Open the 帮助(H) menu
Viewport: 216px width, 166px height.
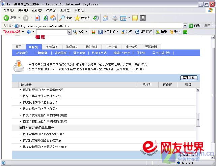(79, 10)
